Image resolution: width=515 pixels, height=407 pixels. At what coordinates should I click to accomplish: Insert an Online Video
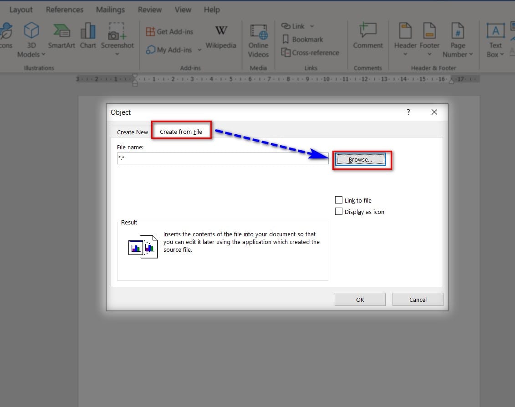tap(258, 40)
